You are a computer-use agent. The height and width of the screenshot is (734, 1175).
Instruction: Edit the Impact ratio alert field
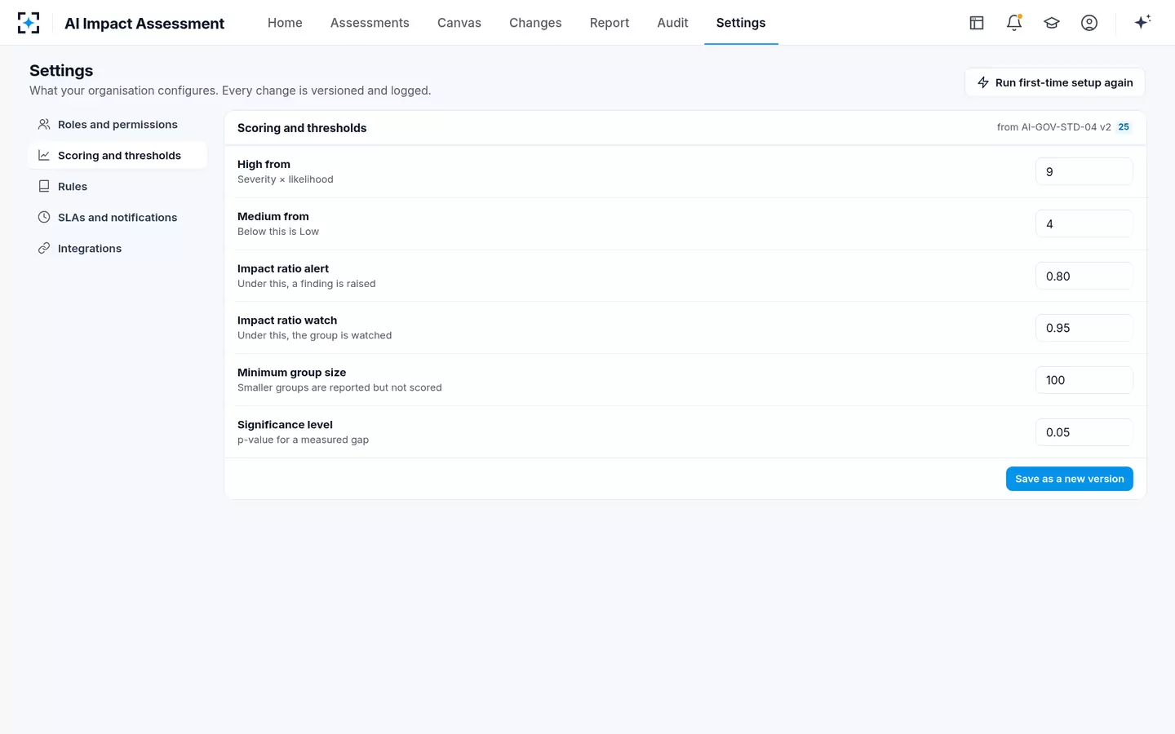tap(1084, 276)
